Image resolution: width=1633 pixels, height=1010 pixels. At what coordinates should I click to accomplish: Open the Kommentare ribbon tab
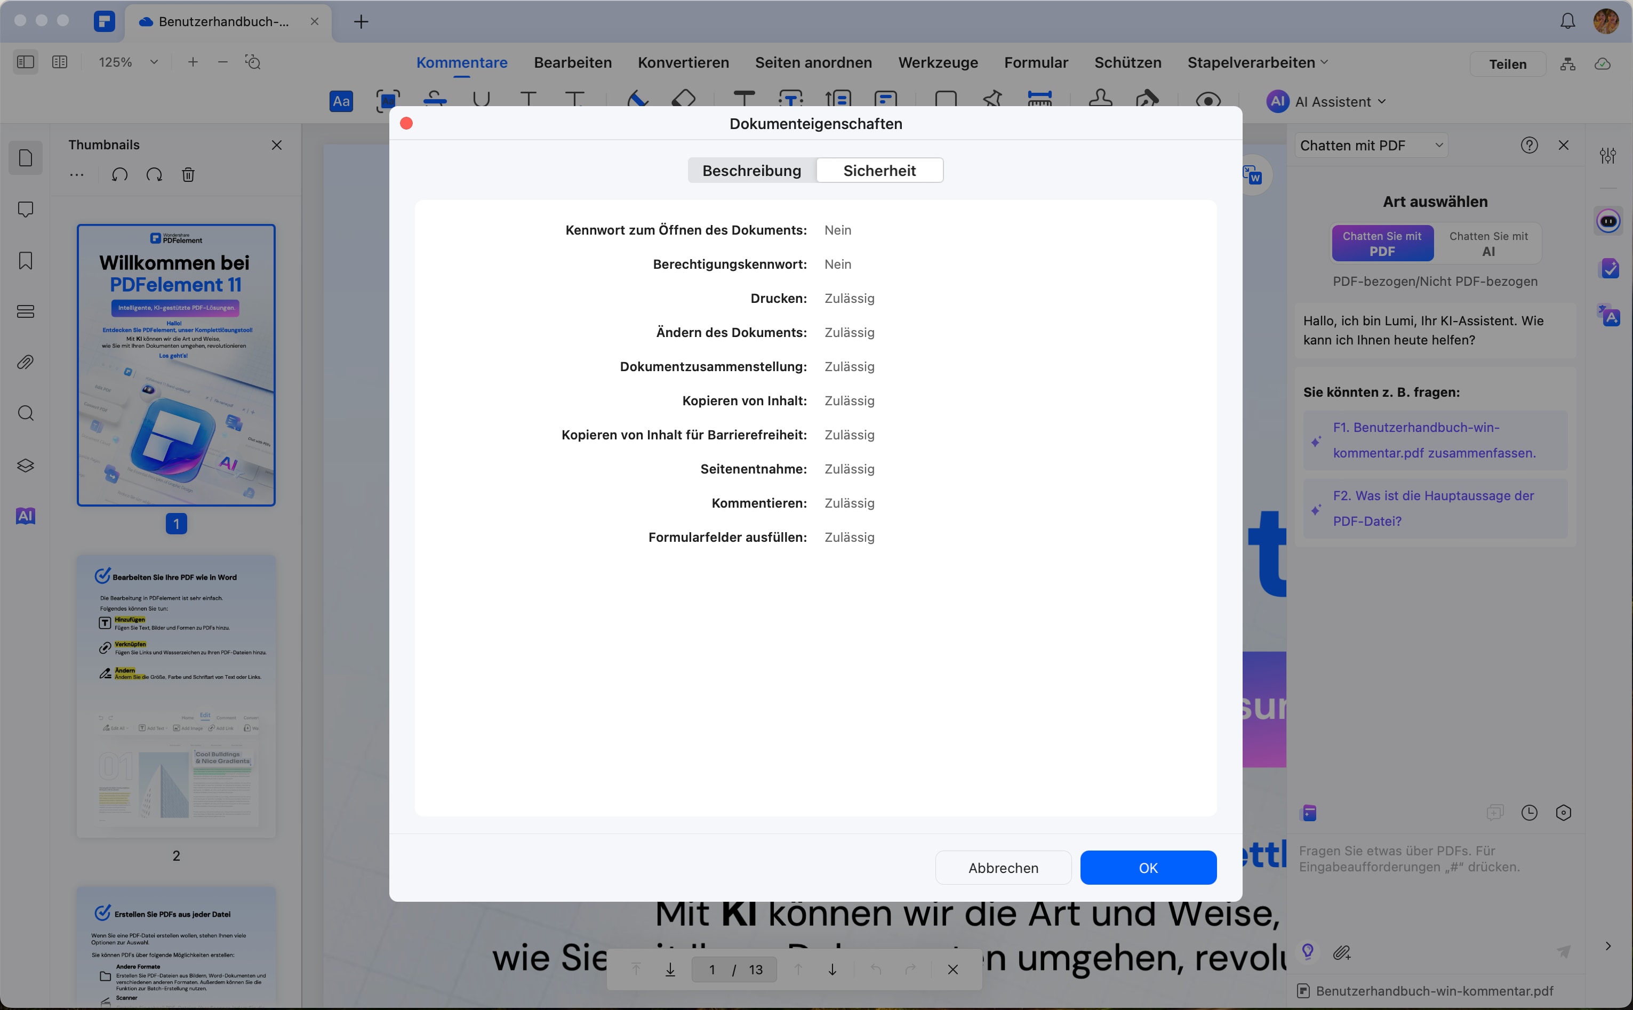point(461,63)
